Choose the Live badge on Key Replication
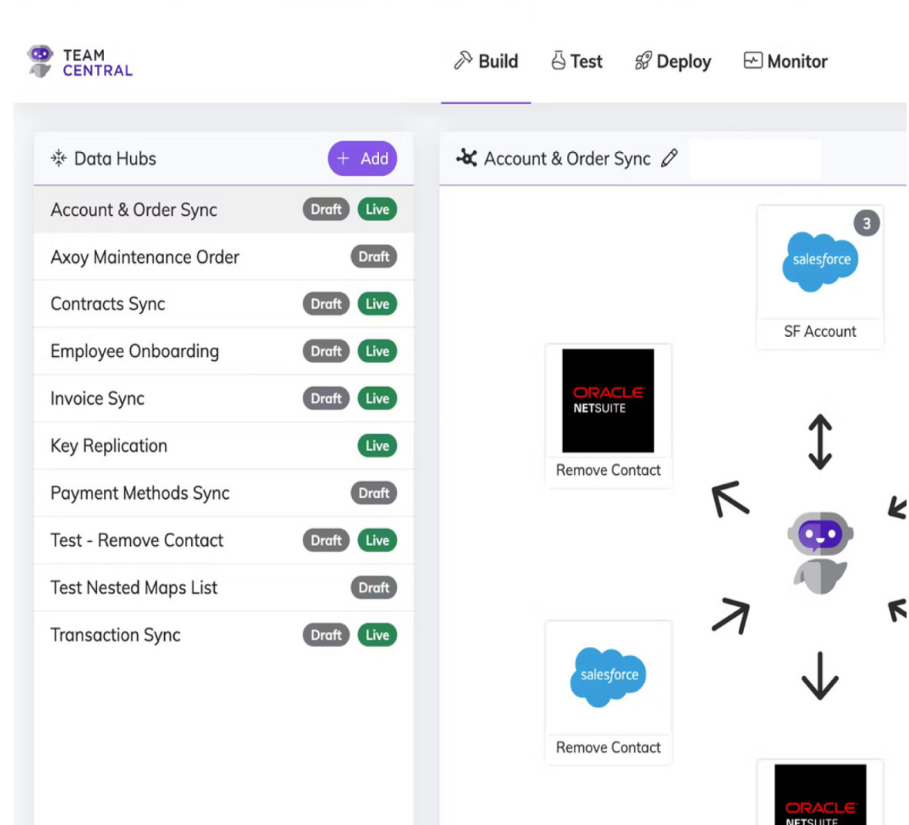Screen dimensions: 909x825 click(377, 446)
